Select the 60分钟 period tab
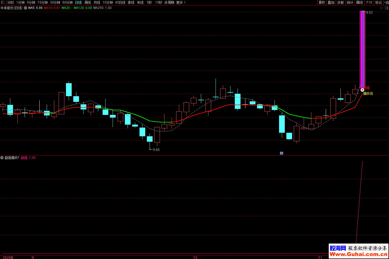The image size is (389, 259). [x=68, y=2]
